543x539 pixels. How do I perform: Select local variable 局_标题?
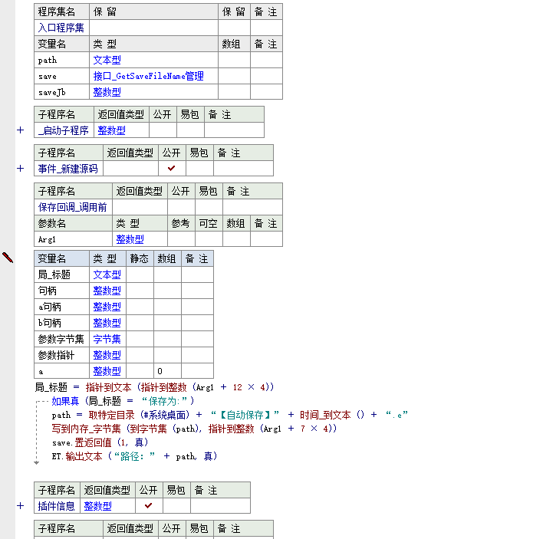pyautogui.click(x=54, y=274)
